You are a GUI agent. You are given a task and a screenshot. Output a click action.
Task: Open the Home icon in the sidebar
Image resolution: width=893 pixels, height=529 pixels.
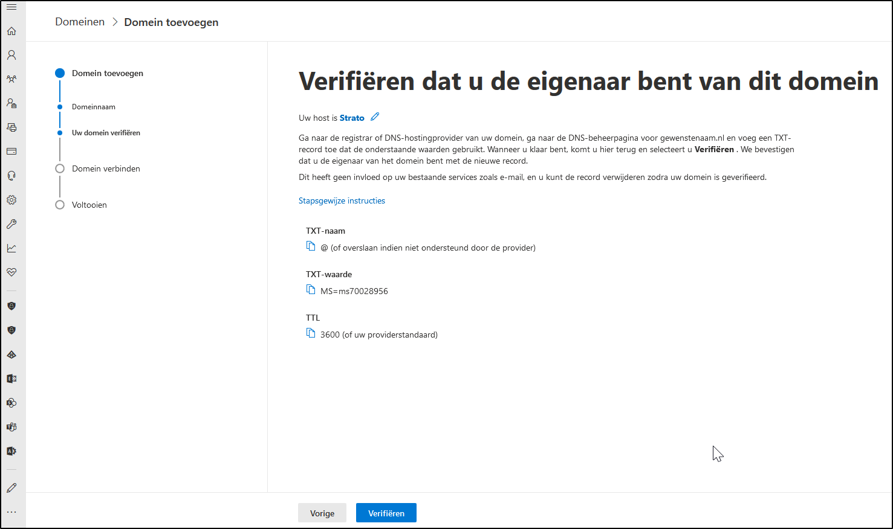[x=11, y=31]
